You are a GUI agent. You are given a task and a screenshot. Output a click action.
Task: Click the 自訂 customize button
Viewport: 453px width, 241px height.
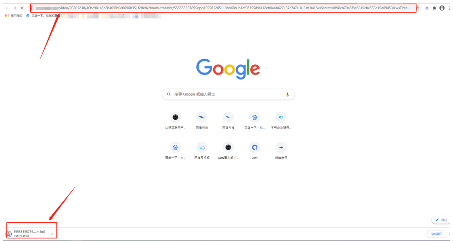(441, 220)
